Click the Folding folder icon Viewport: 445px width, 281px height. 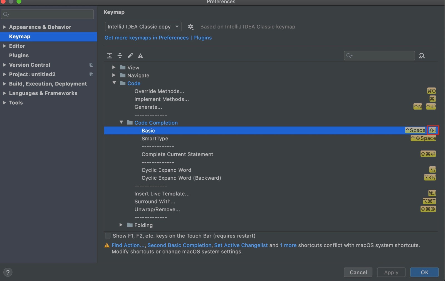(x=130, y=225)
